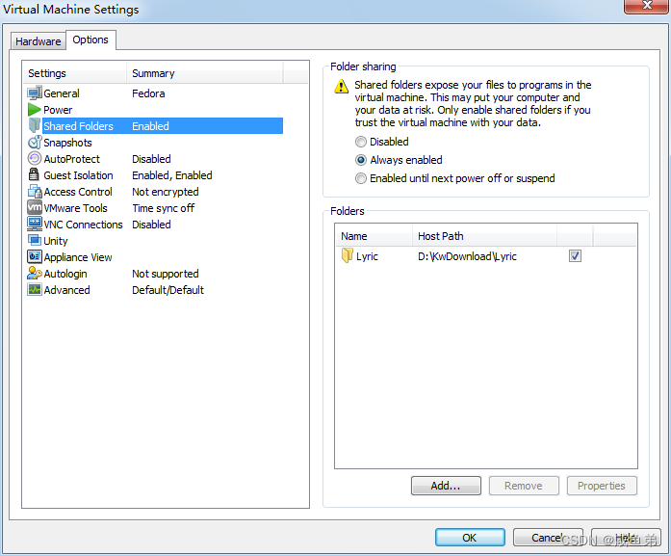This screenshot has width=671, height=556.
Task: Click the Remove button
Action: pos(524,486)
